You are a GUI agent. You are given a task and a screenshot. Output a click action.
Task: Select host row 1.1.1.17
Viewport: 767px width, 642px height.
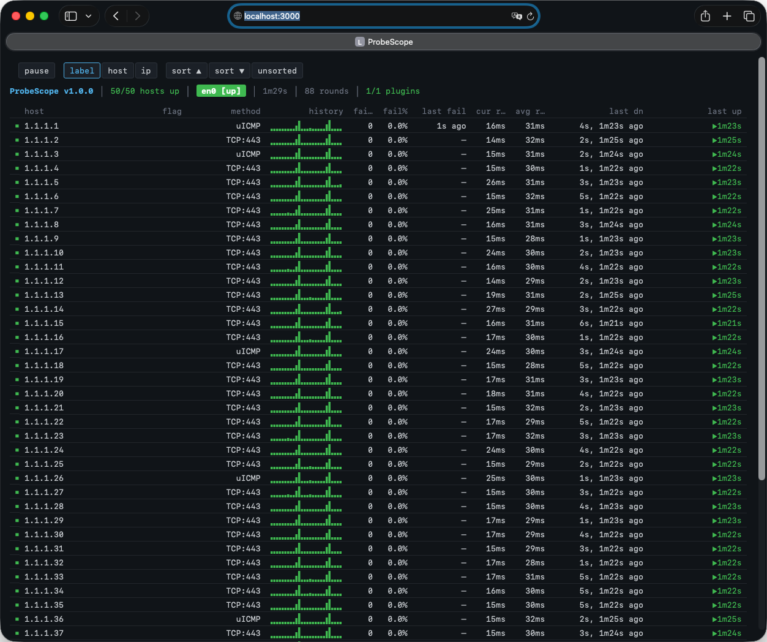378,351
